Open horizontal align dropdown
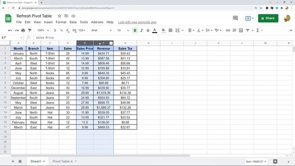This screenshot has width=295, height=166. (191, 30)
